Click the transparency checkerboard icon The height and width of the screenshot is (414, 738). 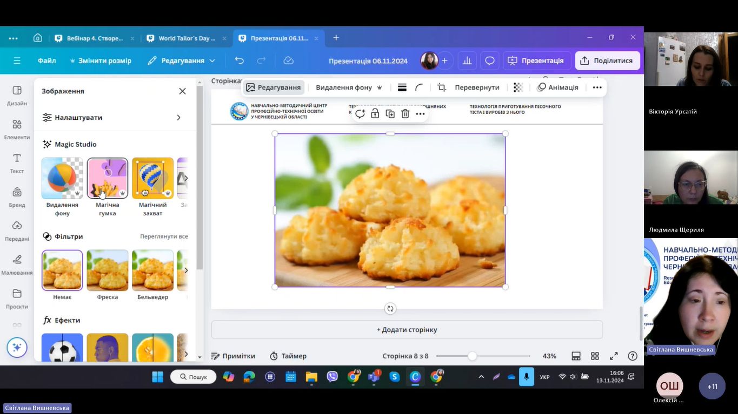point(518,87)
